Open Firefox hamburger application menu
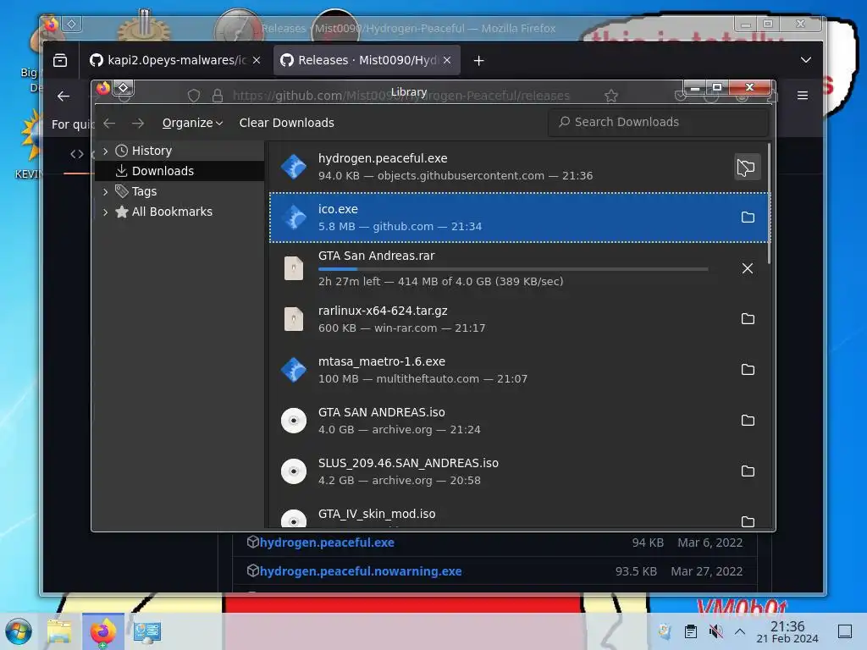867x650 pixels. (x=803, y=96)
